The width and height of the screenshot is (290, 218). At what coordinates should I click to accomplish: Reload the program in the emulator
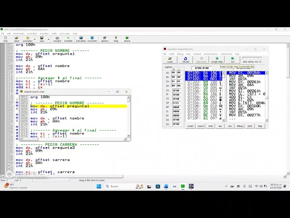(185, 59)
